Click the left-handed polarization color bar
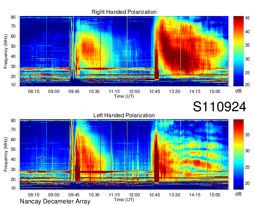The height and width of the screenshot is (206, 254). tap(238, 154)
